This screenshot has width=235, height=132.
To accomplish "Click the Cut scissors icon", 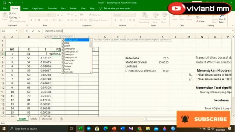I will pyautogui.click(x=10, y=14).
